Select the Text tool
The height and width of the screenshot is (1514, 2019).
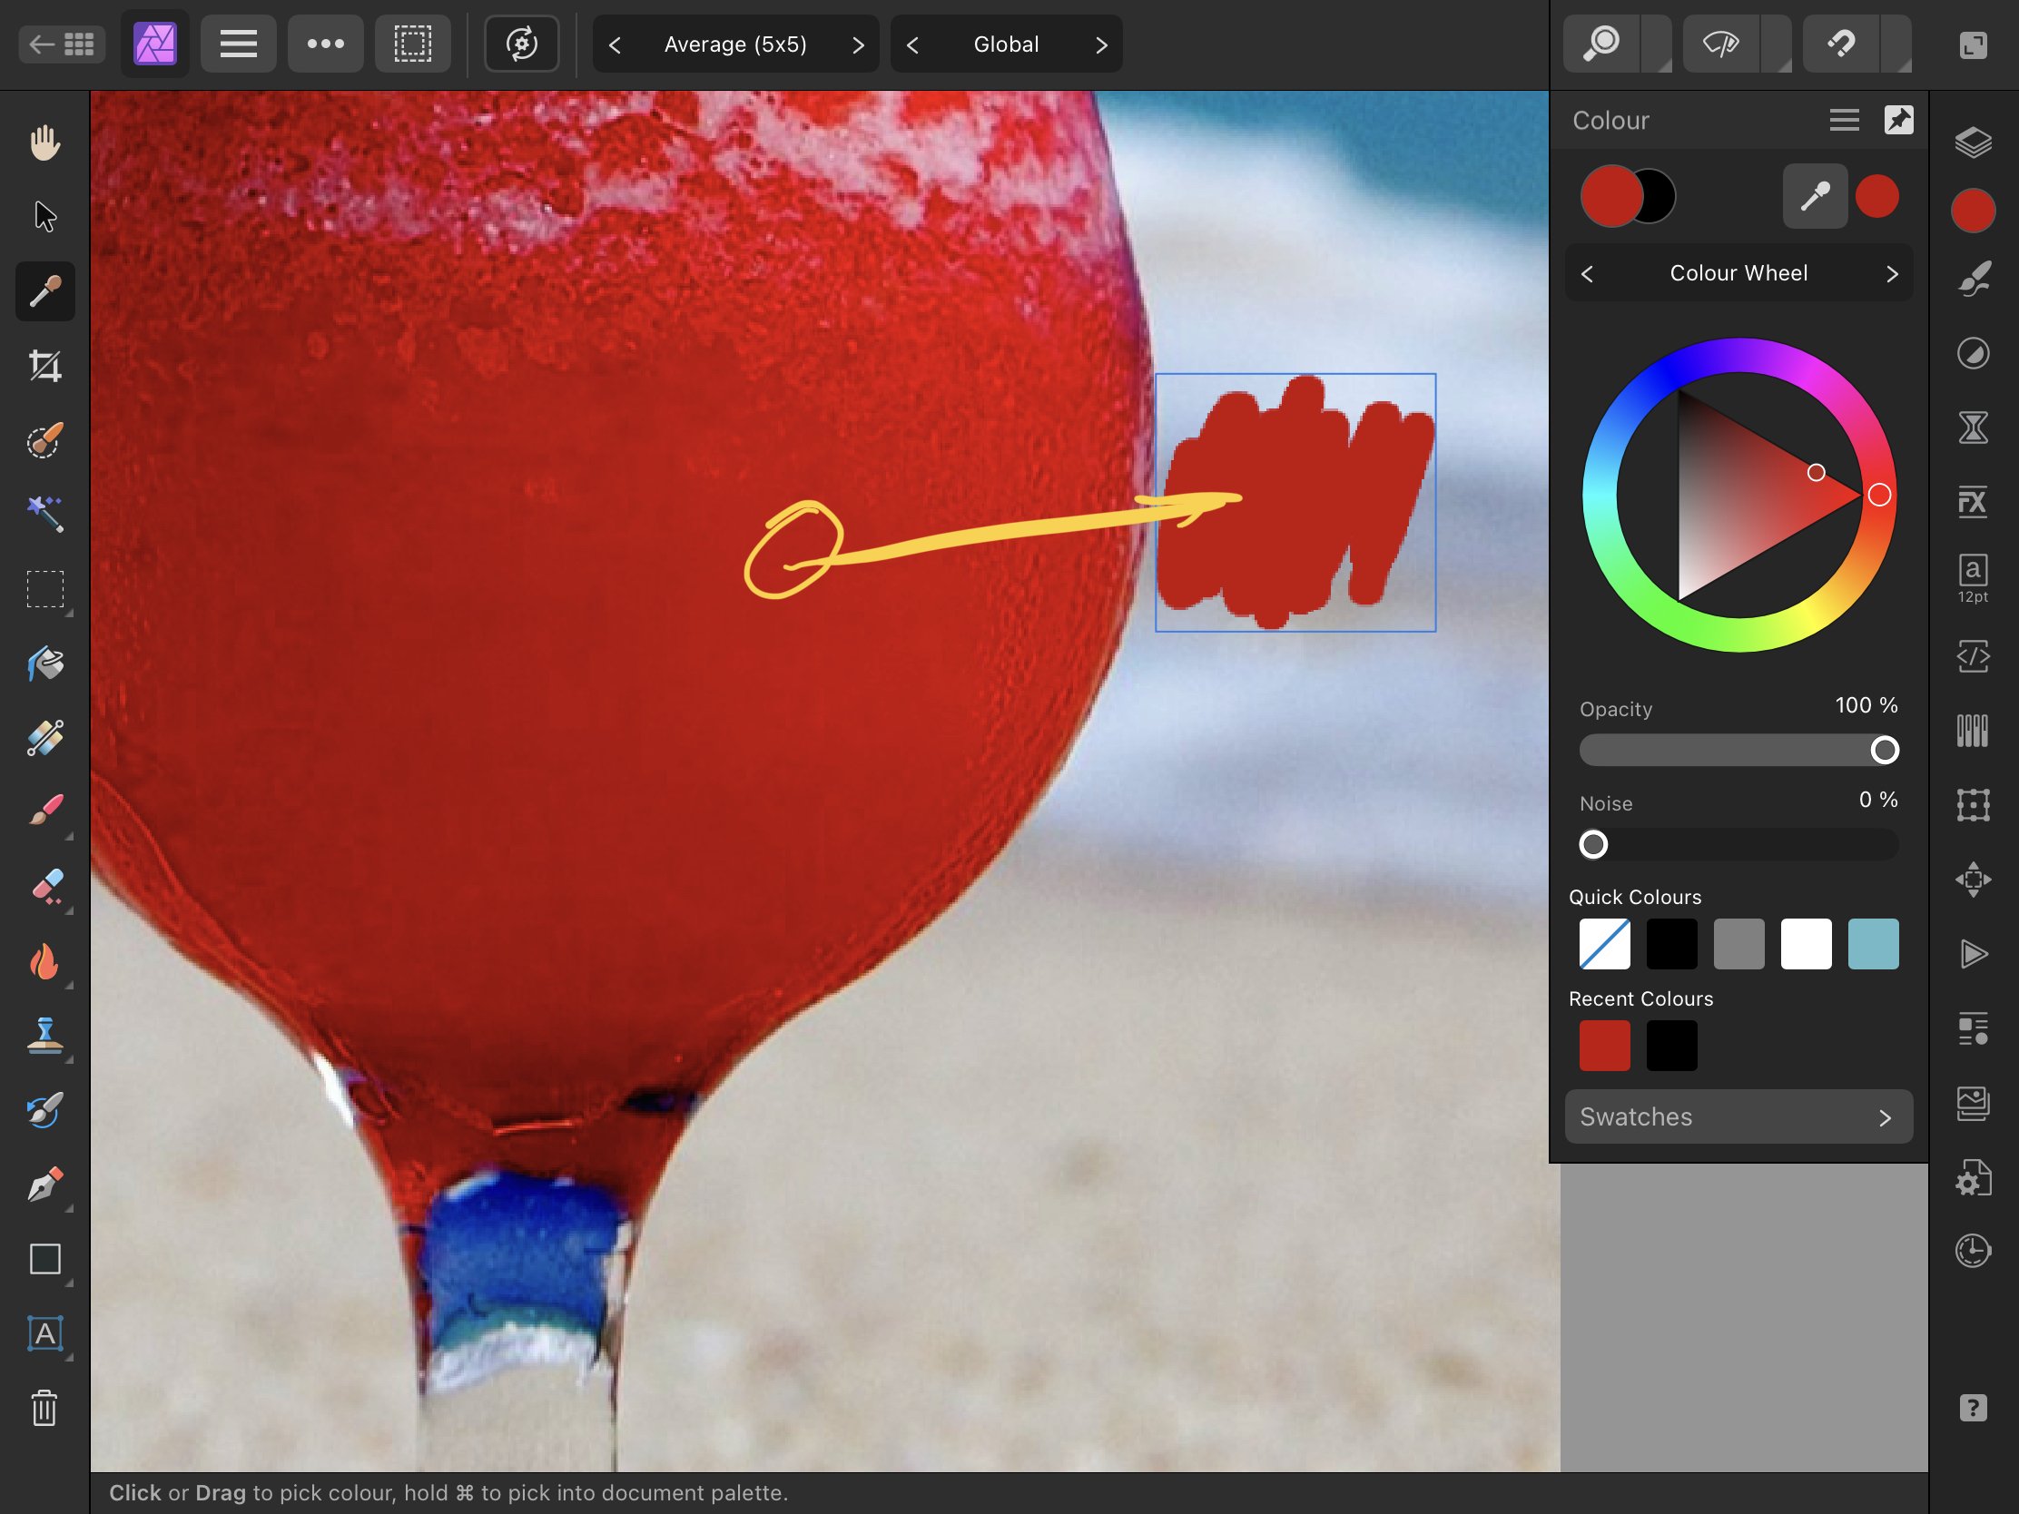coord(44,1333)
